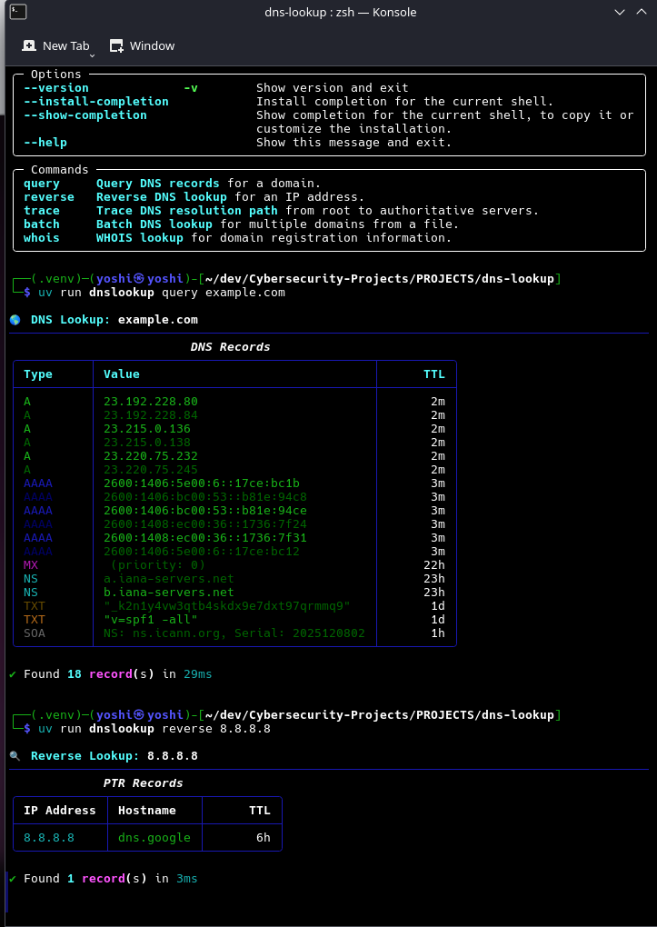The width and height of the screenshot is (657, 927).
Task: Click the 'whois' command name
Action: pyautogui.click(x=42, y=238)
